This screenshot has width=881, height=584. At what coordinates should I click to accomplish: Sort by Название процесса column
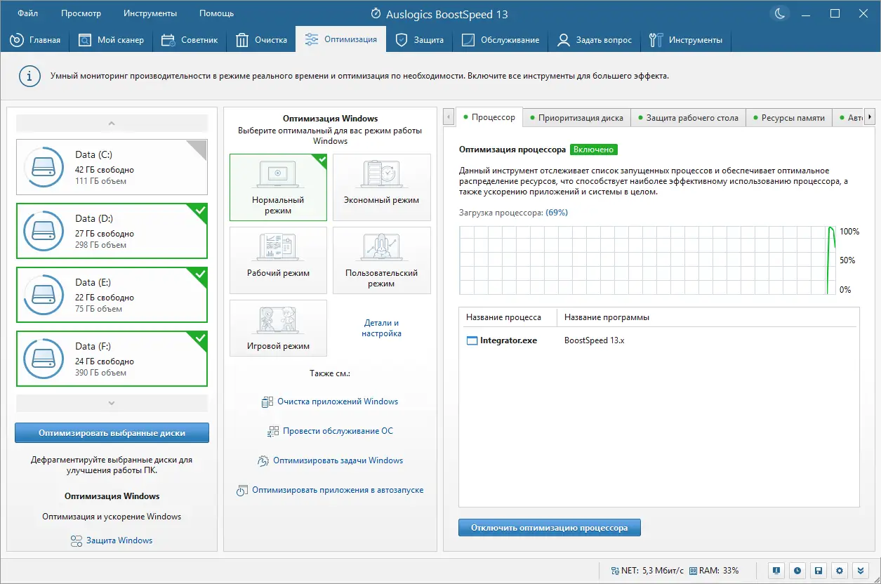tap(510, 317)
